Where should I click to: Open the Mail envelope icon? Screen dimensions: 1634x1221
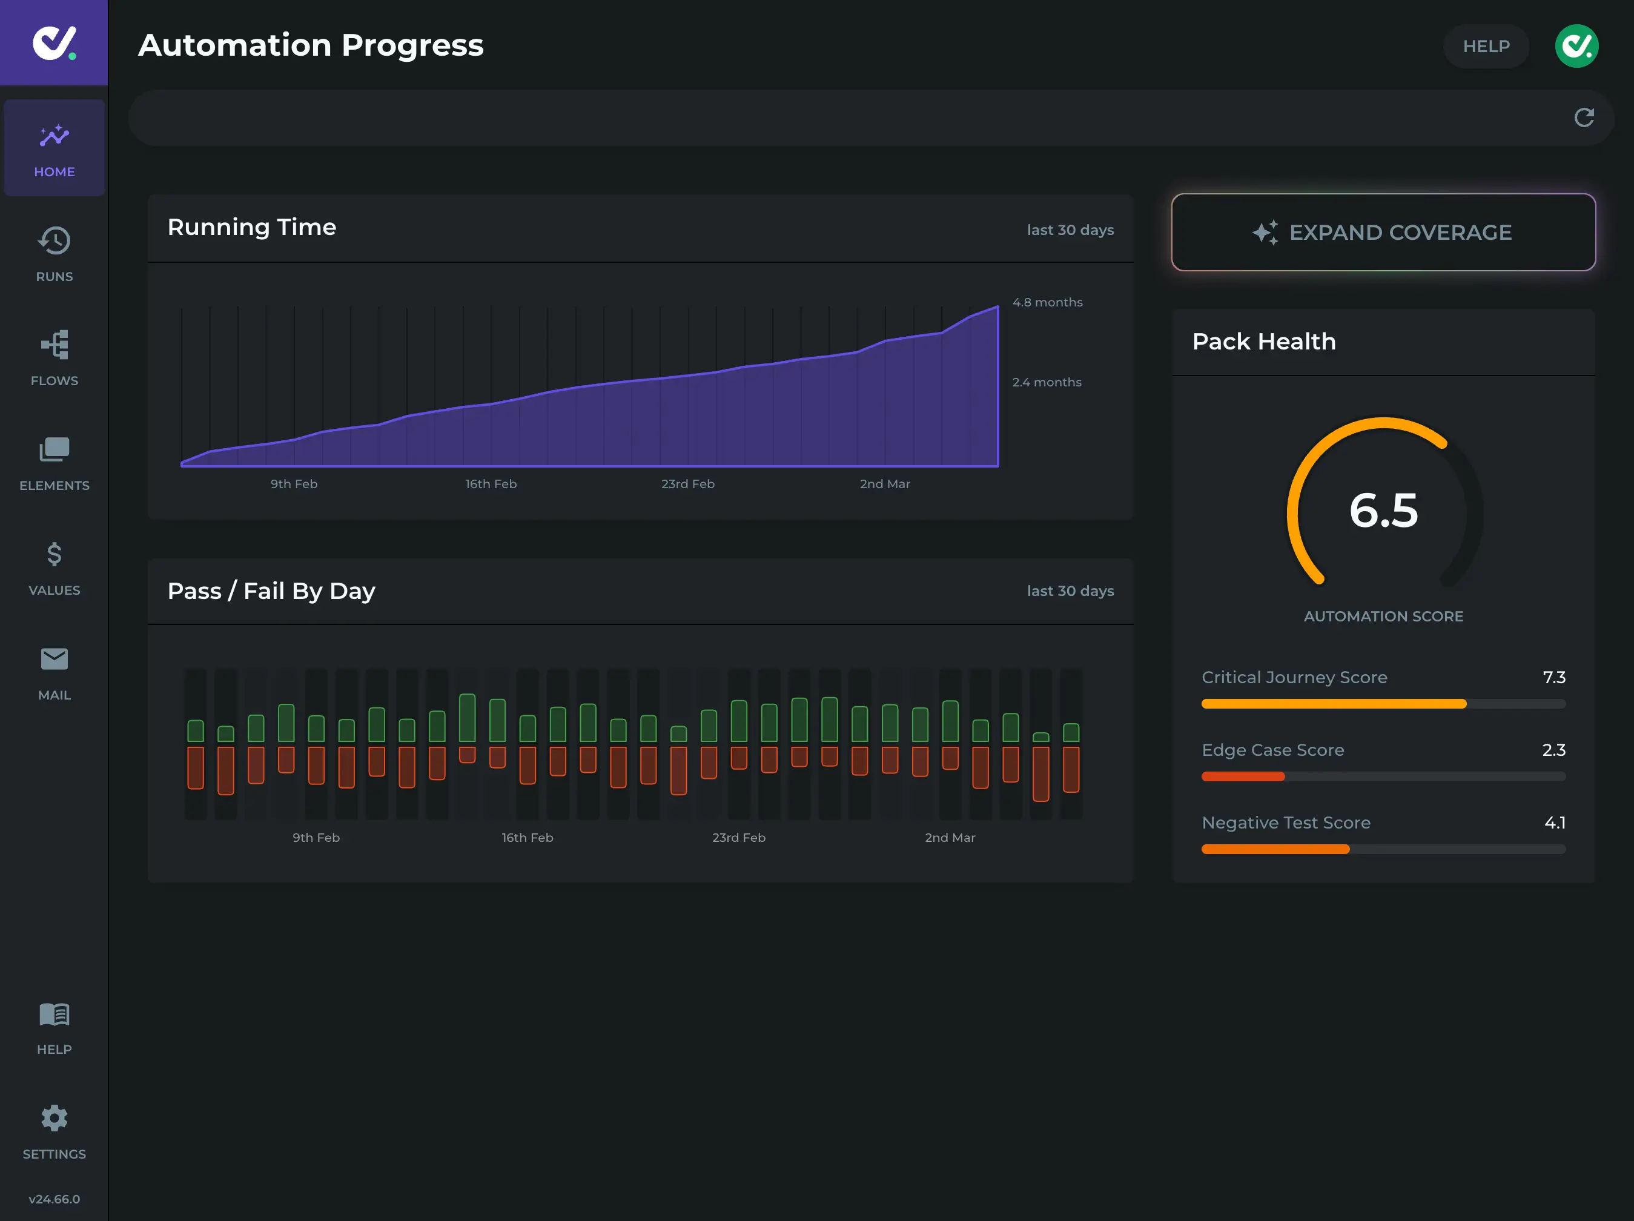coord(54,658)
